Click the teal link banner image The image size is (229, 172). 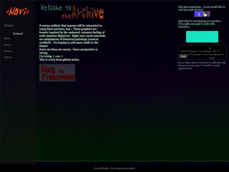tap(202, 37)
